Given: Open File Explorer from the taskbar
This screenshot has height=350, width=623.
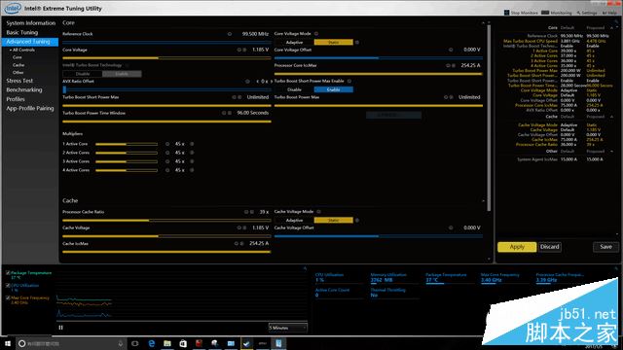Looking at the screenshot, I should click(x=167, y=343).
